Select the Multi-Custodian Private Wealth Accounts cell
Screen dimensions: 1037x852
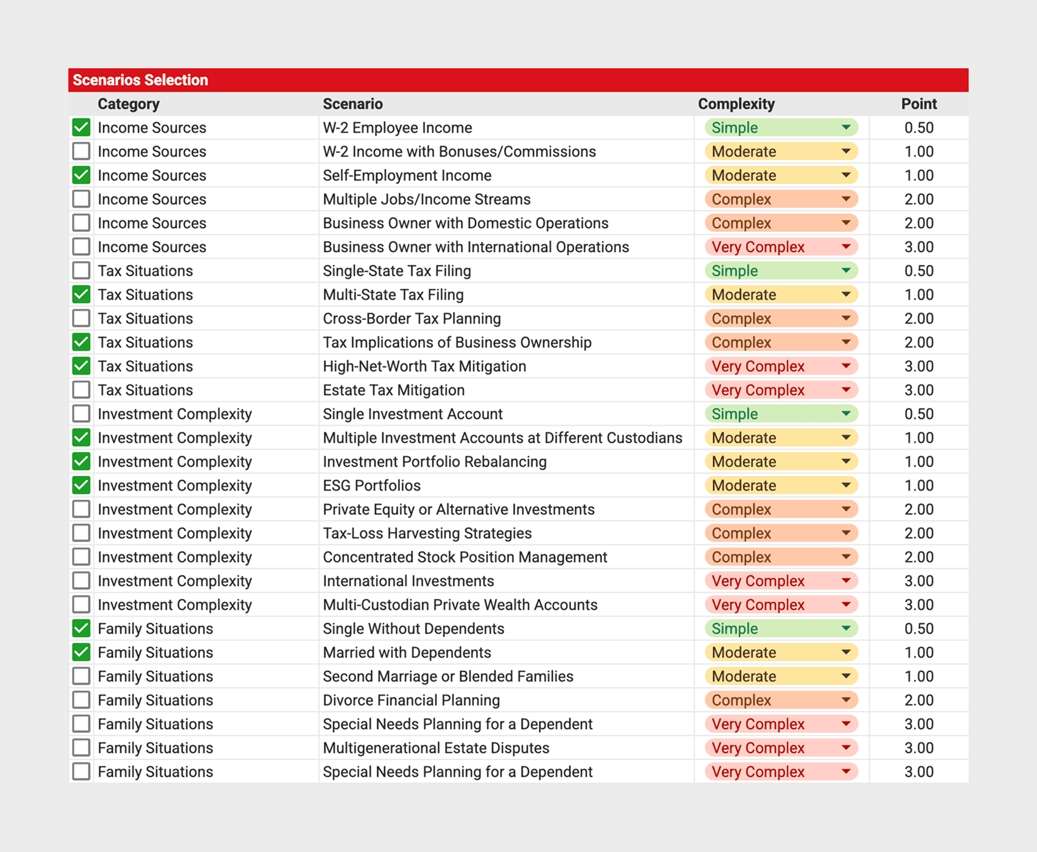pos(507,605)
